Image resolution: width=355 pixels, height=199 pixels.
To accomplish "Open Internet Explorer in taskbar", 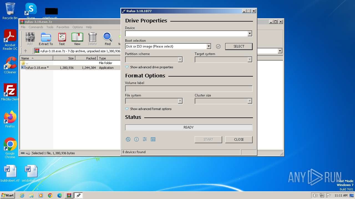I will [x=22, y=195].
